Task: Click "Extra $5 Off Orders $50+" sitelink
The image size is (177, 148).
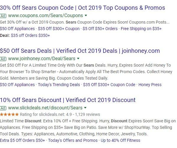Action: point(23,140)
